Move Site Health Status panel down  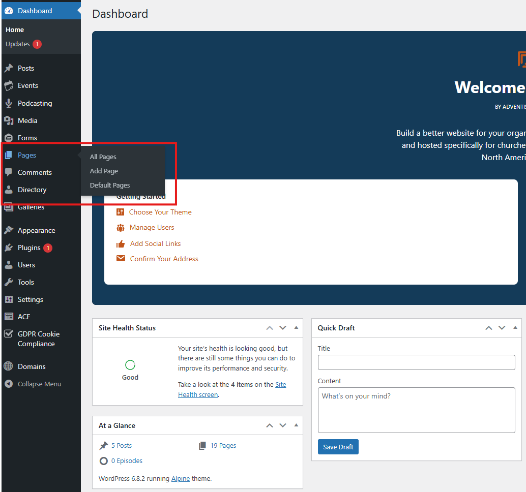tap(283, 328)
